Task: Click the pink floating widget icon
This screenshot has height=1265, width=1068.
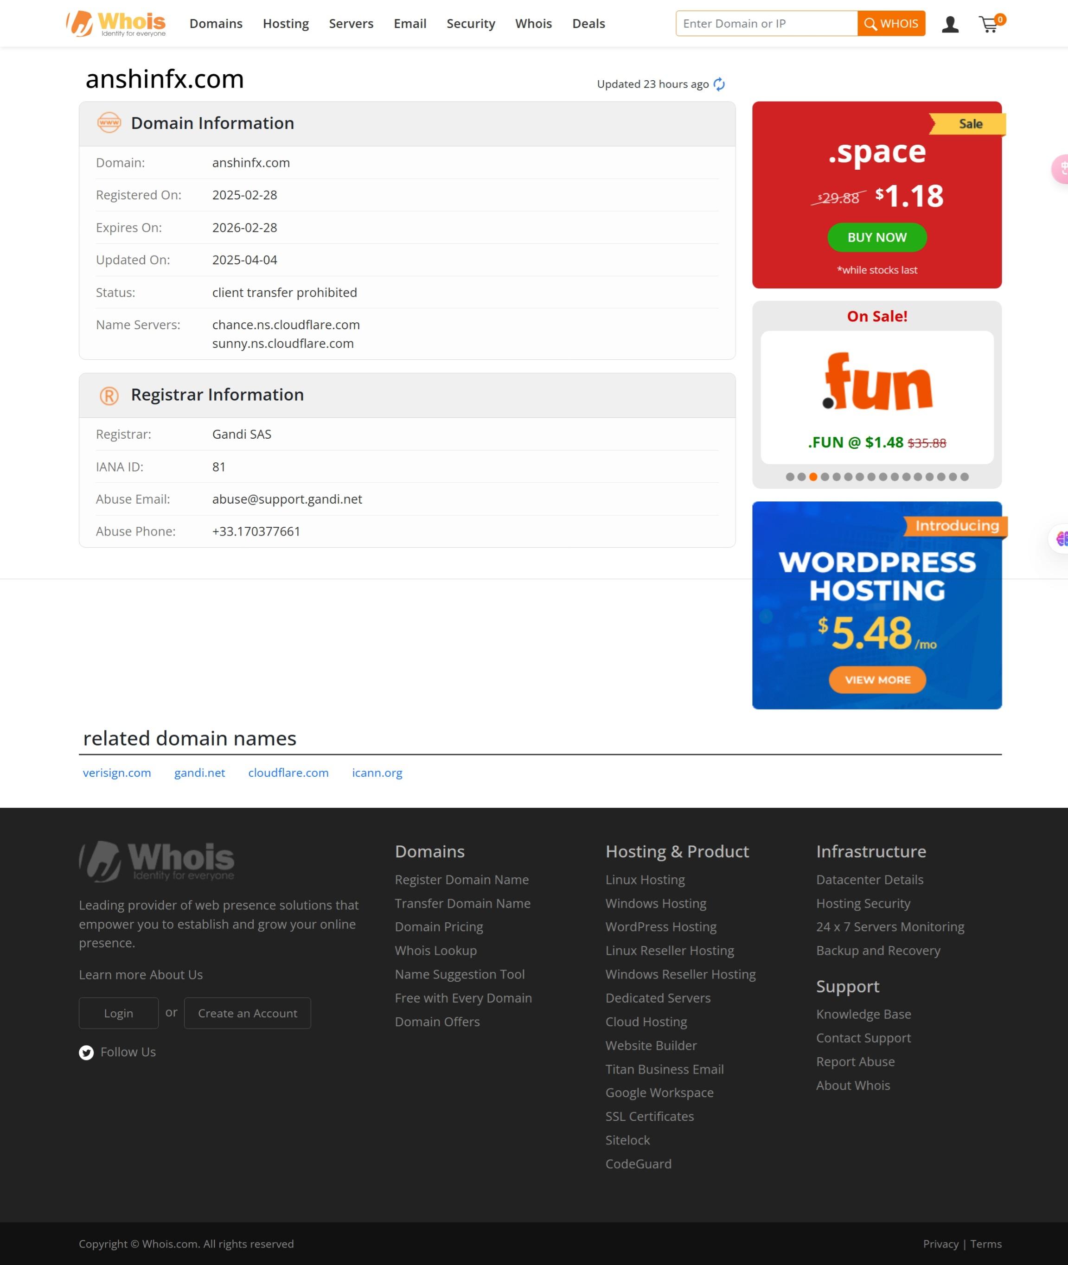Action: [1061, 169]
